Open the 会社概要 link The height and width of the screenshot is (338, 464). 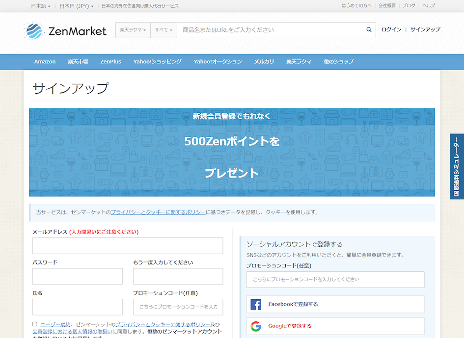click(387, 5)
